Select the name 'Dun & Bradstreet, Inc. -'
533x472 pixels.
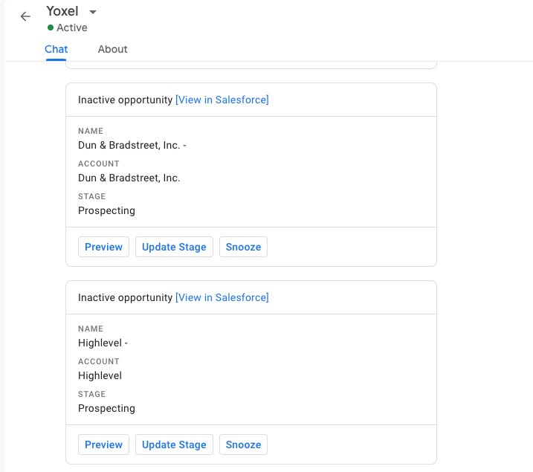pos(132,145)
